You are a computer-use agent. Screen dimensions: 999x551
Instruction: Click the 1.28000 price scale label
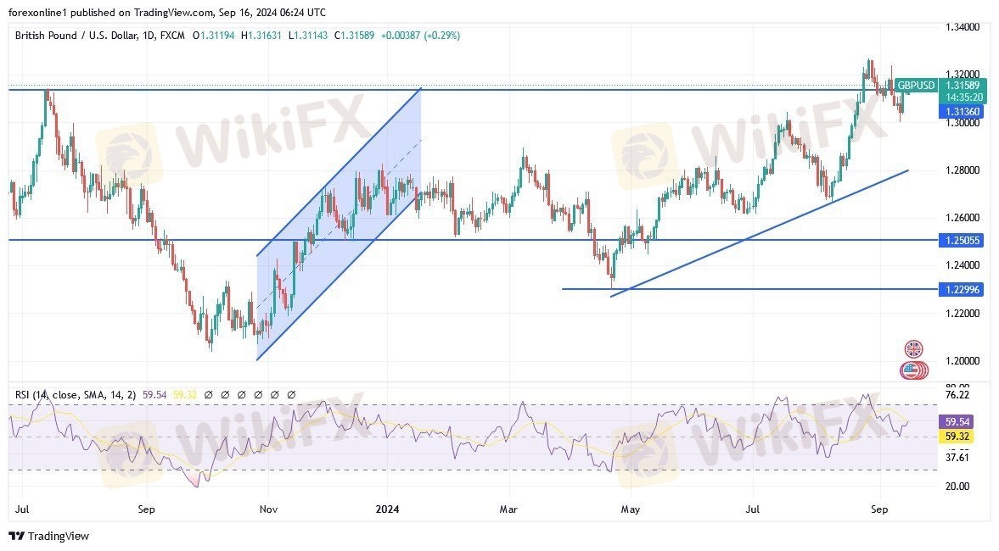tap(962, 170)
